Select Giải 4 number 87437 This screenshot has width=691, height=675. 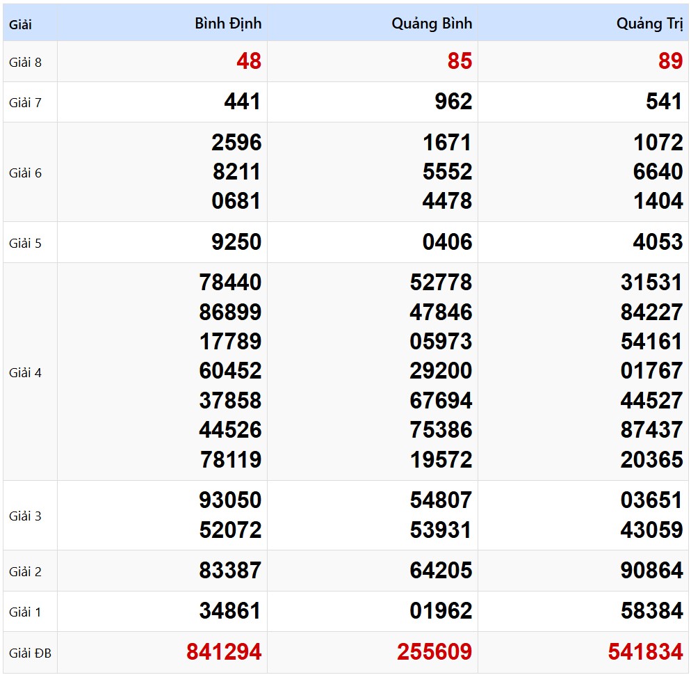tap(651, 430)
